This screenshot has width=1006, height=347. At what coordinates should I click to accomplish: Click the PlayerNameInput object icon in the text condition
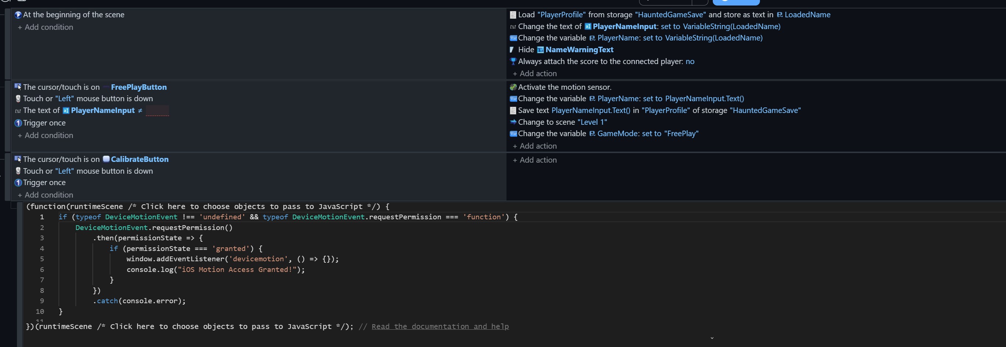[x=66, y=111]
